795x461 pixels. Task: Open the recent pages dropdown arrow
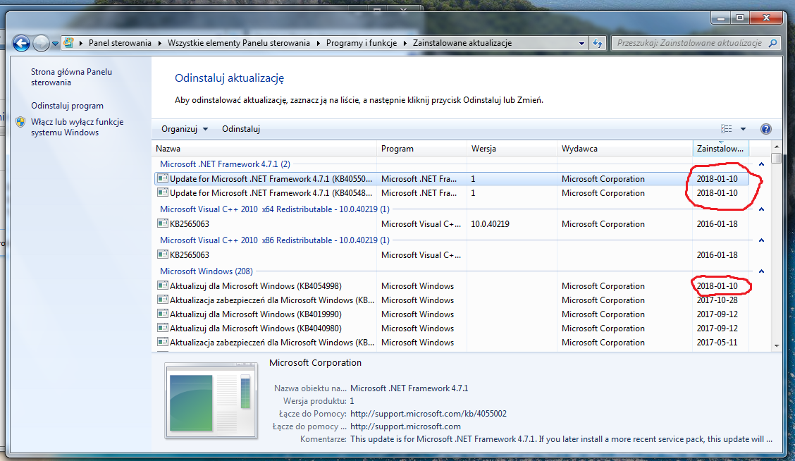pos(55,44)
